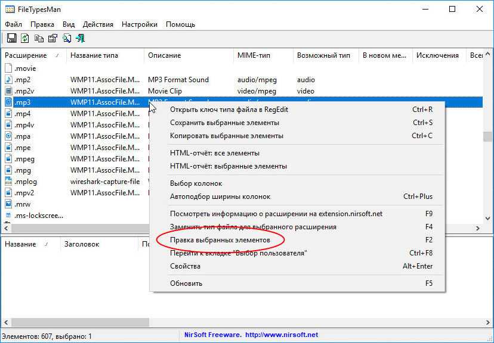Open Properties via the toolbar icon
This screenshot has width=494, height=343.
tap(53, 39)
